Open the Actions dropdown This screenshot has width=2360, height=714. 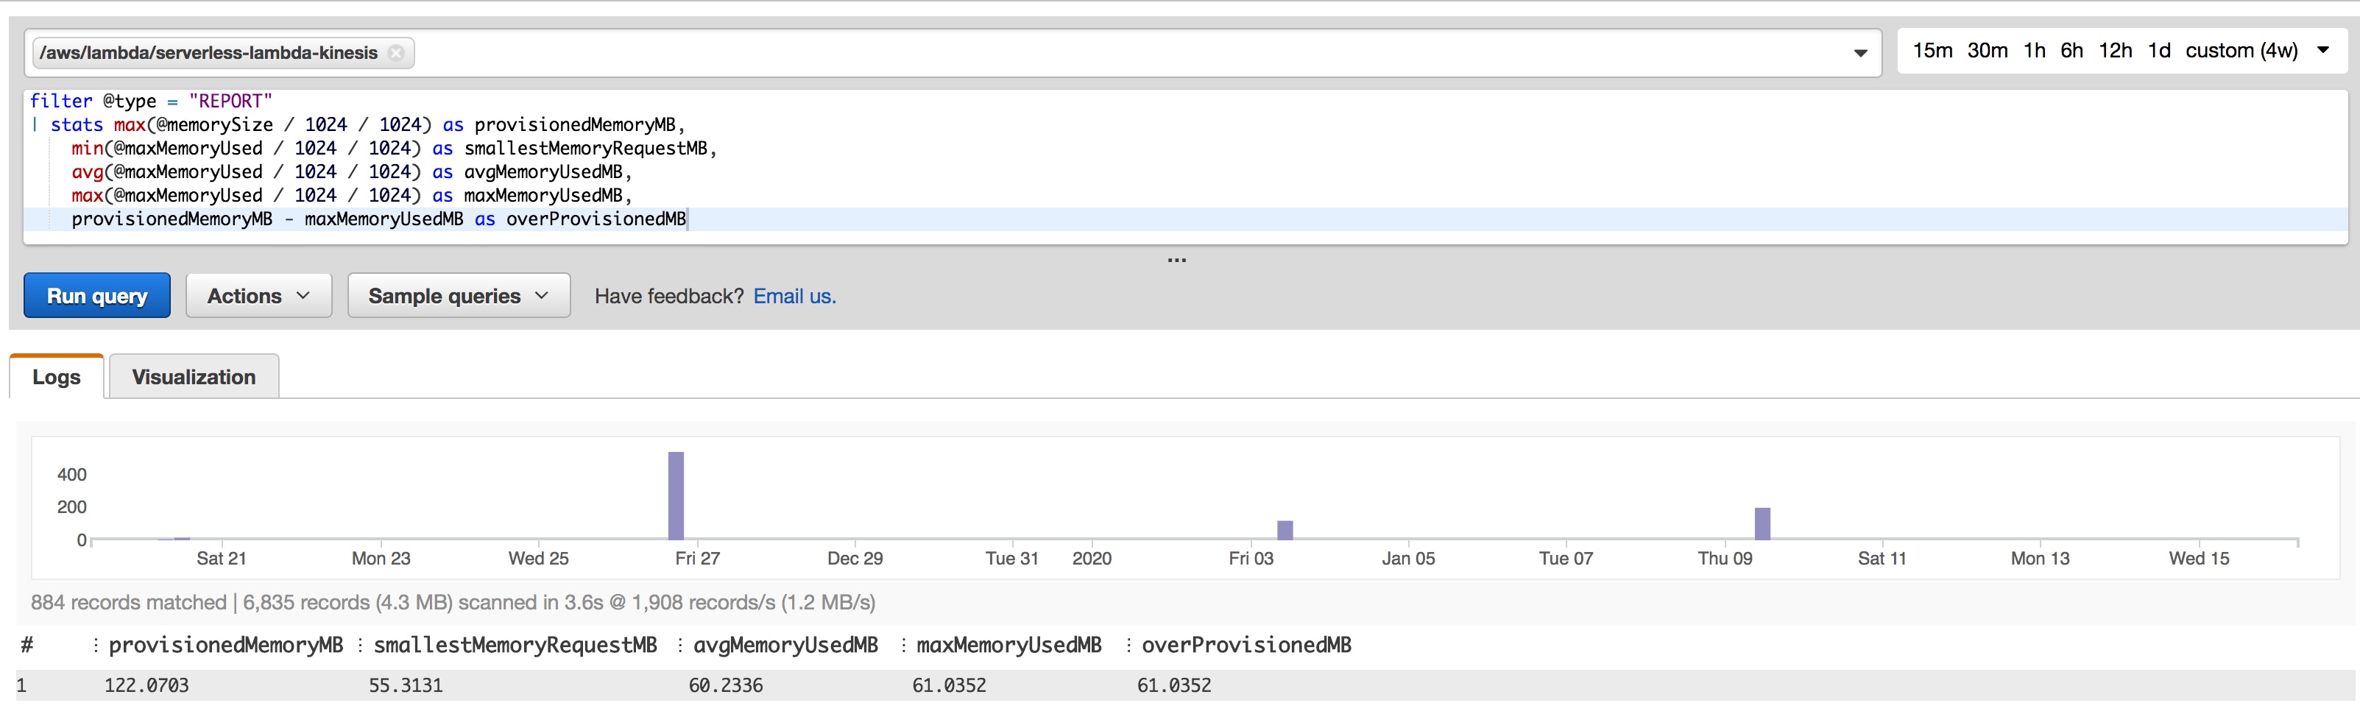[x=258, y=296]
